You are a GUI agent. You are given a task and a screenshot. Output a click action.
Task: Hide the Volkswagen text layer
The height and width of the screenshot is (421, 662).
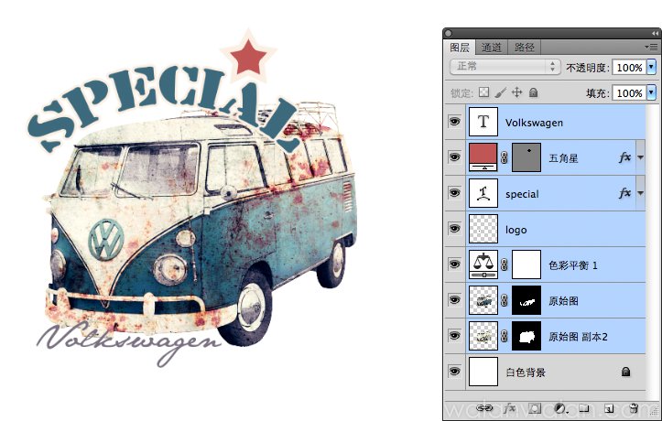(x=454, y=122)
